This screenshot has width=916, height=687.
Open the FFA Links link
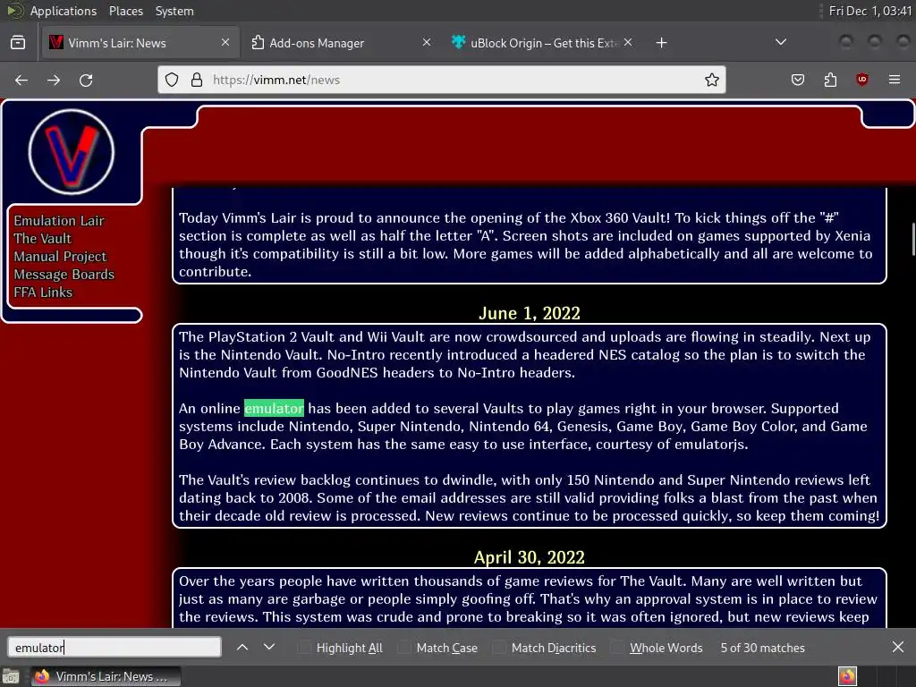(x=43, y=293)
